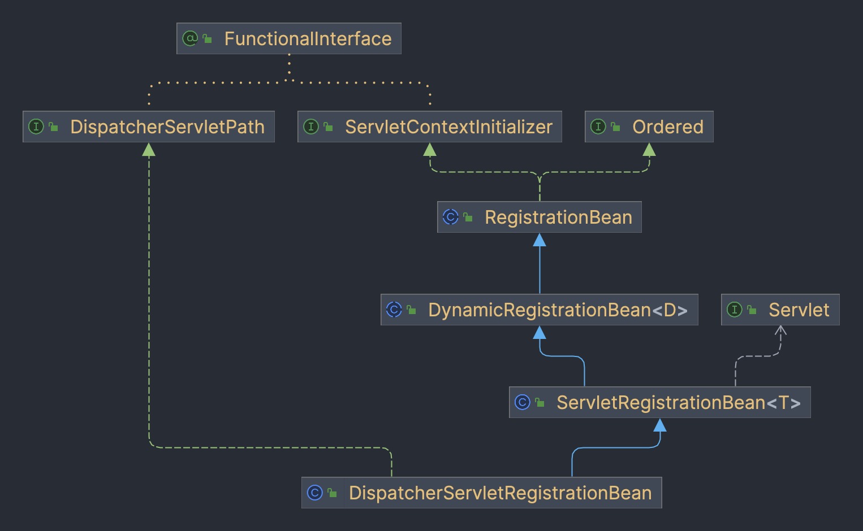Click the public lock icon on DispatcherServletRegistrationBean
The width and height of the screenshot is (863, 531).
333,493
